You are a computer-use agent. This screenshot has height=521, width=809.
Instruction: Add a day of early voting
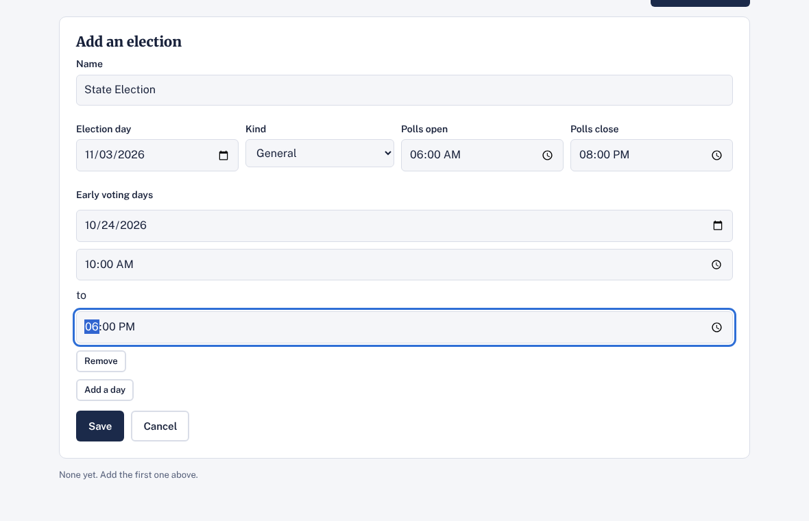coord(105,390)
